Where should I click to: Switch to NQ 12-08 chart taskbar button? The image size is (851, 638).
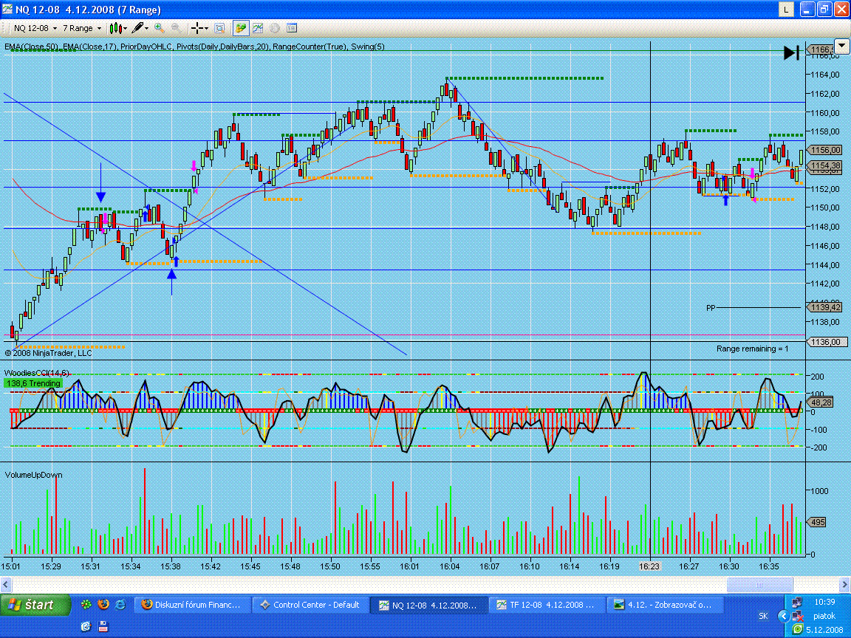click(x=428, y=605)
